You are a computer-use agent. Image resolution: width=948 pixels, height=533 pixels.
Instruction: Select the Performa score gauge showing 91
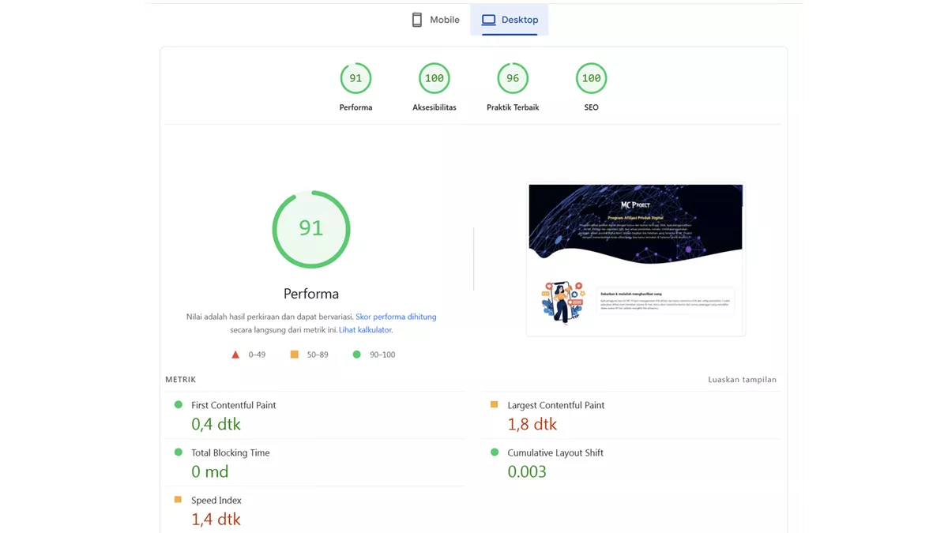[355, 77]
